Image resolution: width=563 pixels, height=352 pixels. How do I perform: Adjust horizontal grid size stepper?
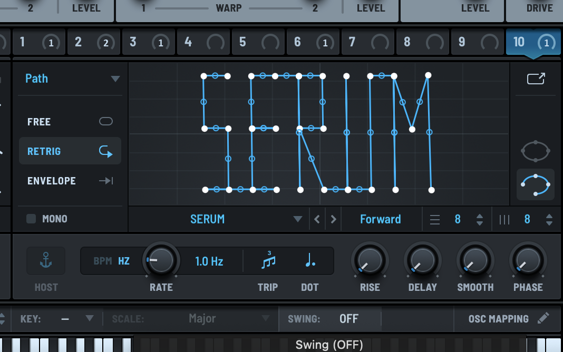point(479,219)
